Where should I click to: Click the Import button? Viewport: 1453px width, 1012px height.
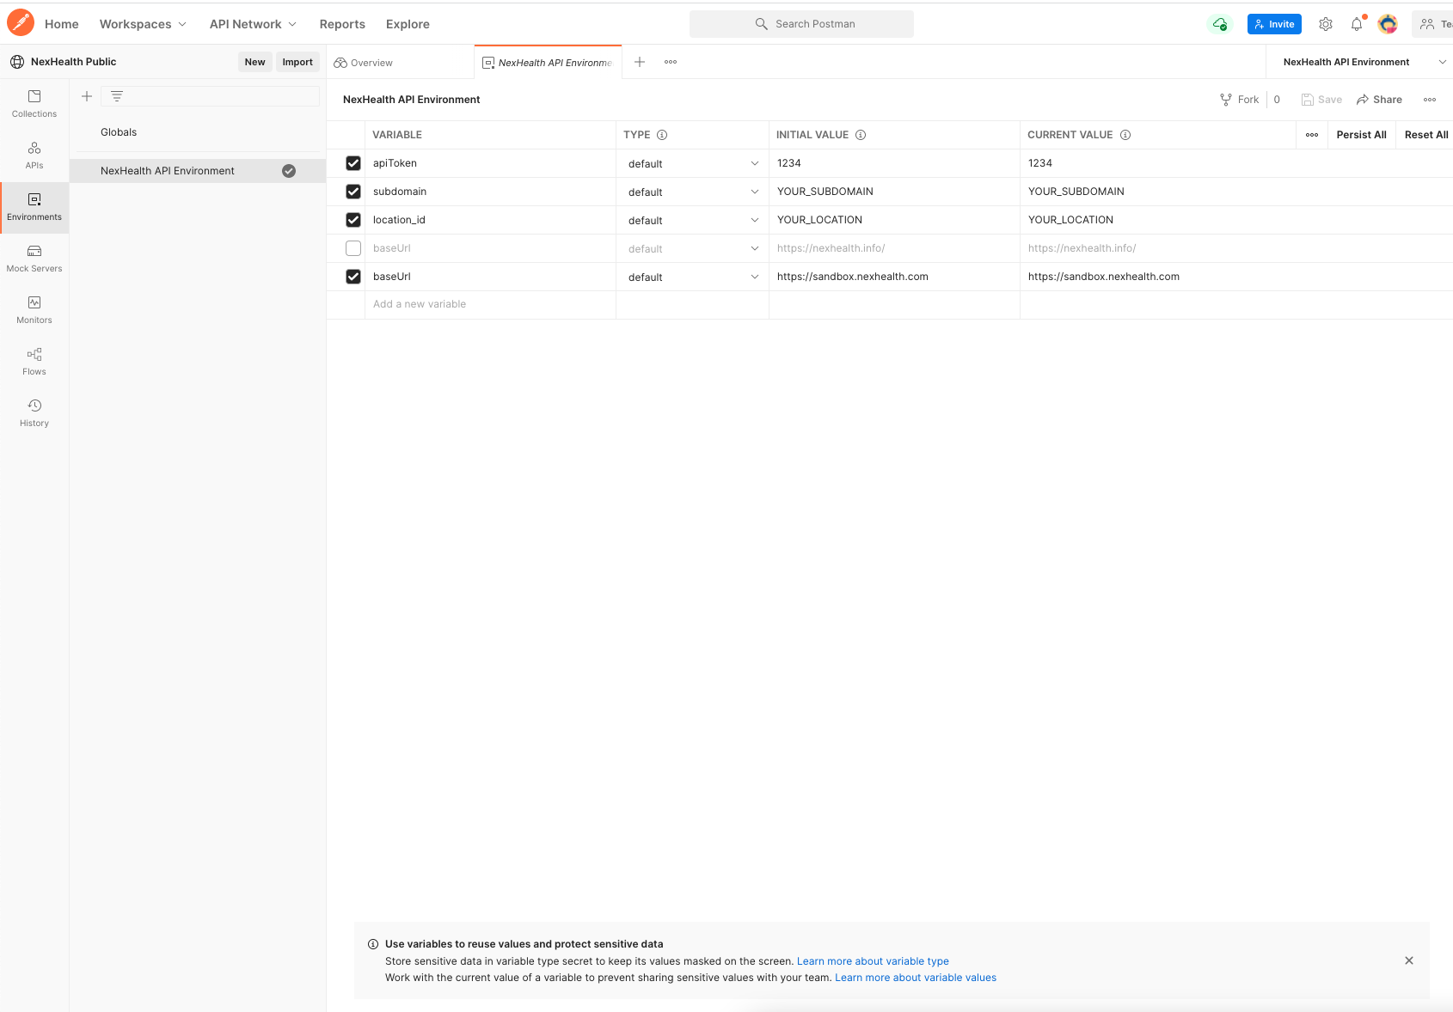pos(297,62)
